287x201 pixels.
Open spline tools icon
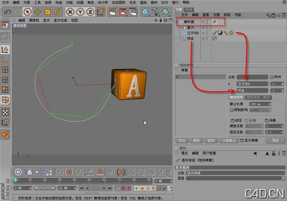pos(155,12)
